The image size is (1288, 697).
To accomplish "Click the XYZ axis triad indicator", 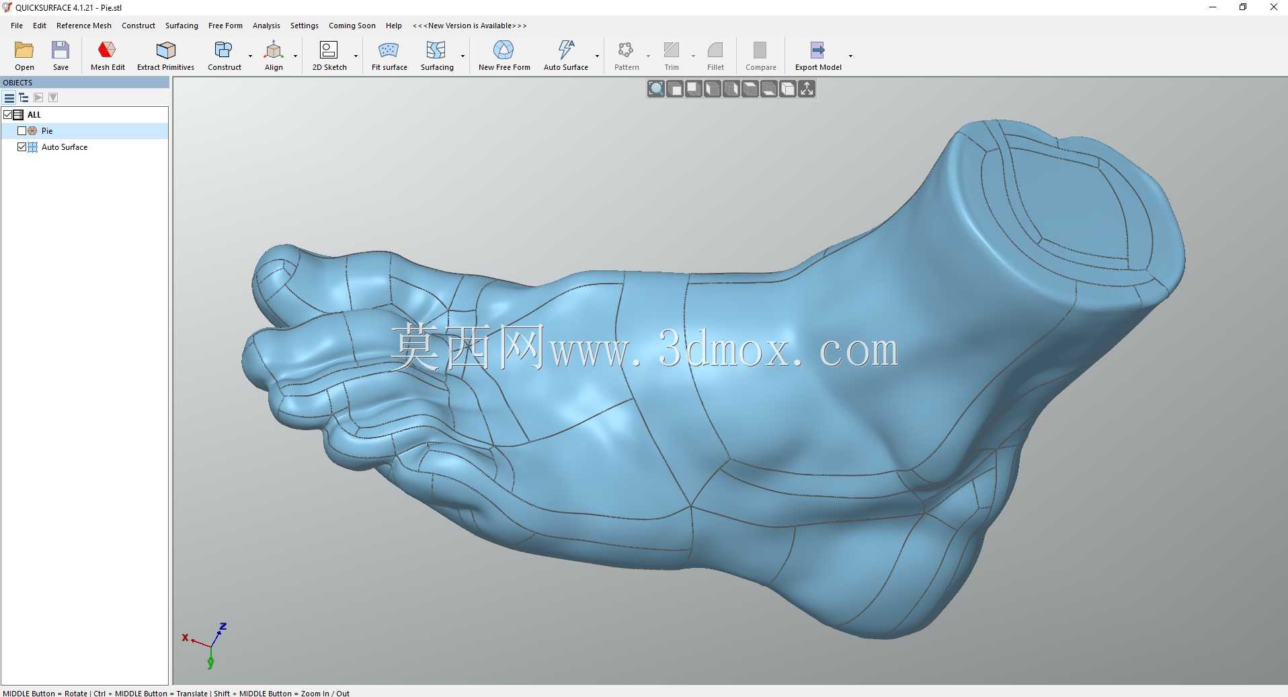I will [205, 645].
